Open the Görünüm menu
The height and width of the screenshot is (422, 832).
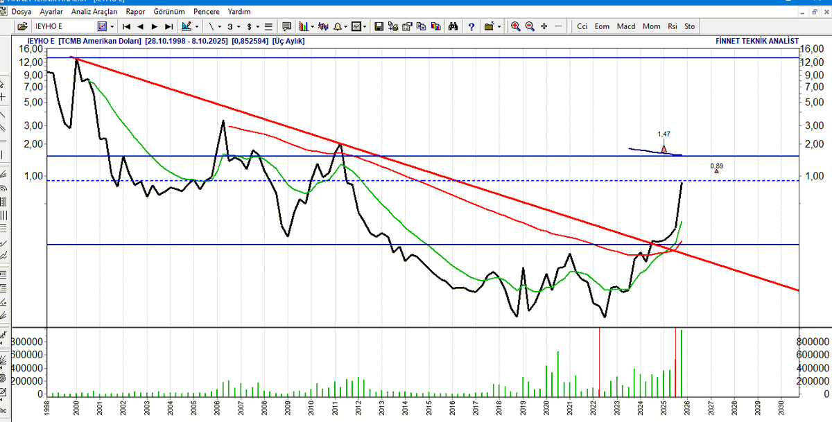coord(169,12)
